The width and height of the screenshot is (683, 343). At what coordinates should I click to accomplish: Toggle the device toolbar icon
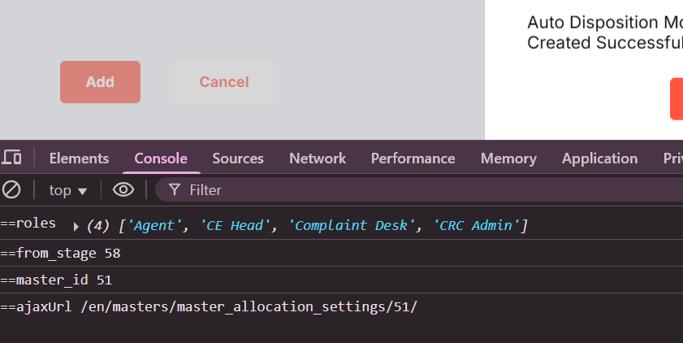pyautogui.click(x=12, y=158)
